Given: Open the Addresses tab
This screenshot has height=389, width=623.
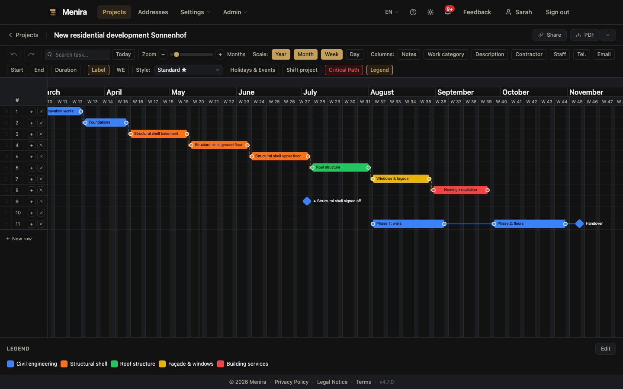Looking at the screenshot, I should 153,12.
